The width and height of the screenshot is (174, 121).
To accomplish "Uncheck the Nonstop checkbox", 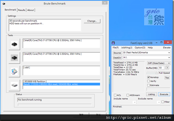I will pos(148,77).
